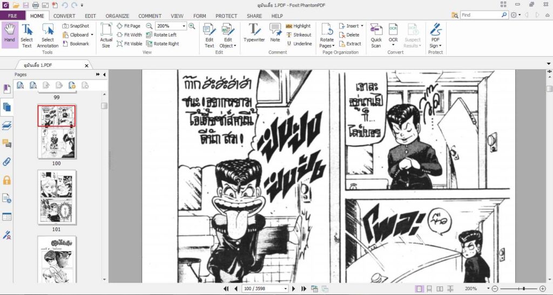Select the Typewriter tool

[254, 33]
